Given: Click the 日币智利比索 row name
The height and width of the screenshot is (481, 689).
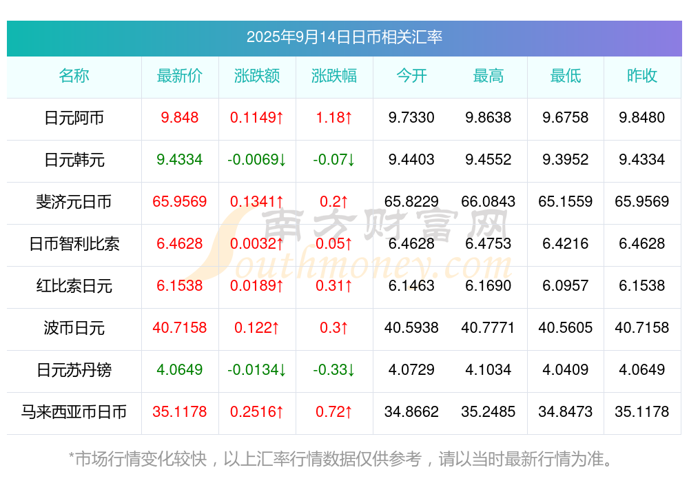Looking at the screenshot, I should (74, 243).
